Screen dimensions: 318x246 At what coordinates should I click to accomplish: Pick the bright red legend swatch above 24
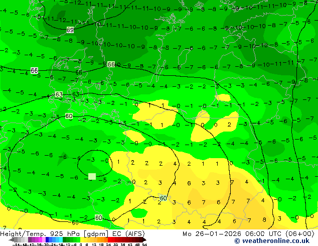click(109, 239)
